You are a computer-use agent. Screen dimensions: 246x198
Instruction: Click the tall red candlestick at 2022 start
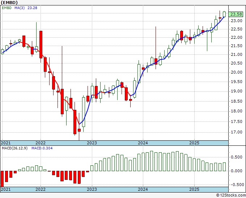pos(41,45)
